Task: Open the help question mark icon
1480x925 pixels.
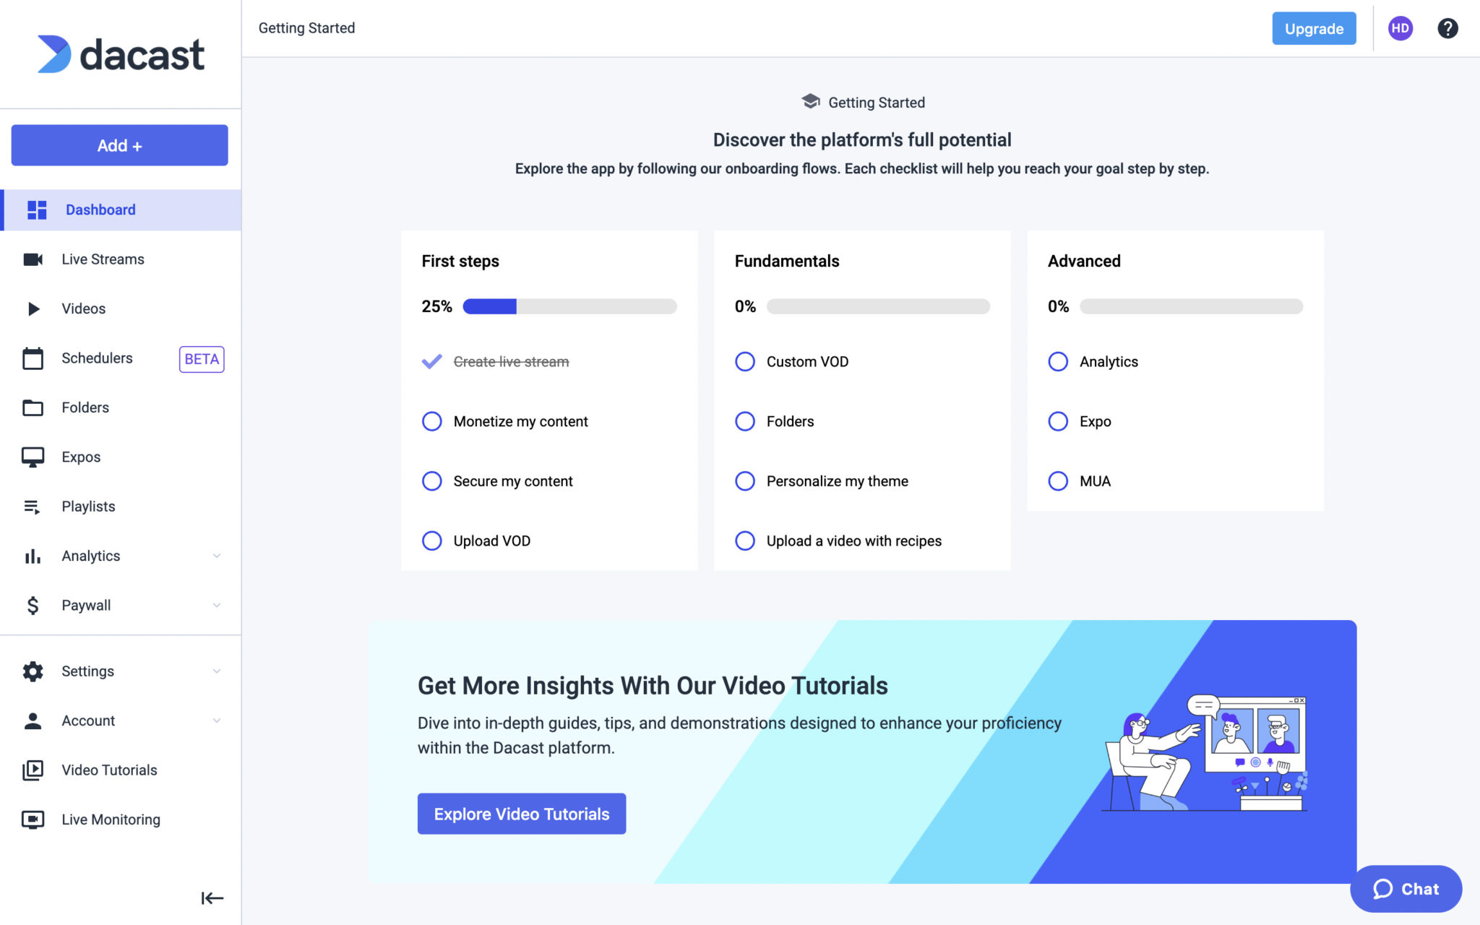Action: [x=1447, y=28]
